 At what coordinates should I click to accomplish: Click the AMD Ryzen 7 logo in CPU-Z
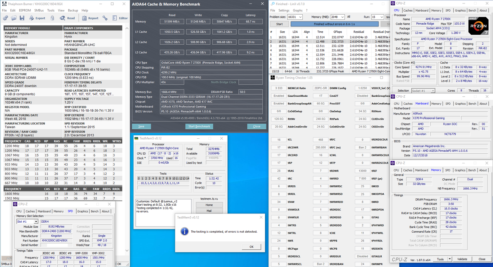(478, 26)
